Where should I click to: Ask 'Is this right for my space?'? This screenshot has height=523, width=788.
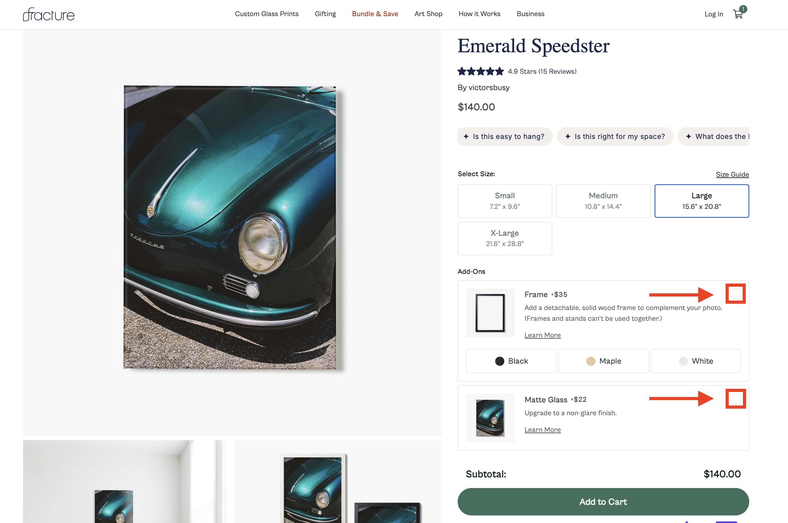pos(615,136)
